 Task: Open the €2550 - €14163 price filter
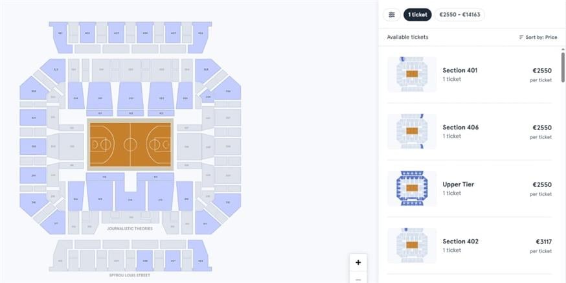[459, 14]
